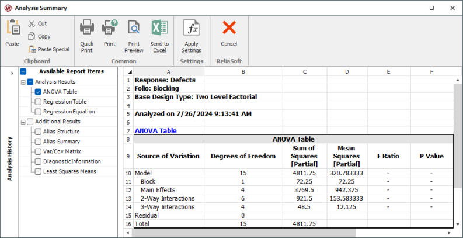
Task: Collapse the Analysis Results tree node
Action: click(x=23, y=82)
